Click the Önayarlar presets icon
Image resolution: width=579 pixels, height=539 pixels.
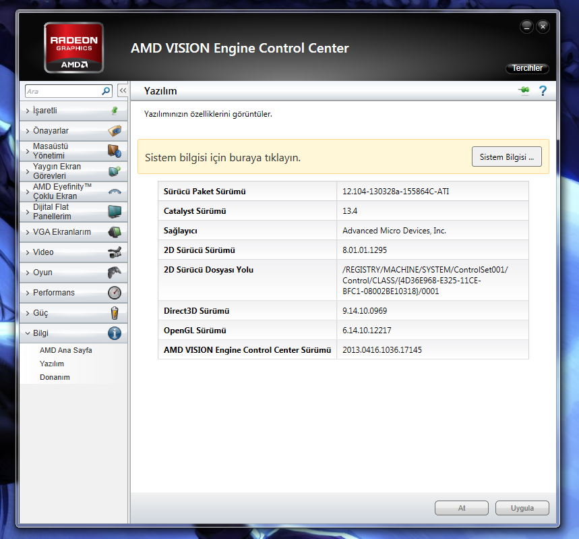(115, 130)
